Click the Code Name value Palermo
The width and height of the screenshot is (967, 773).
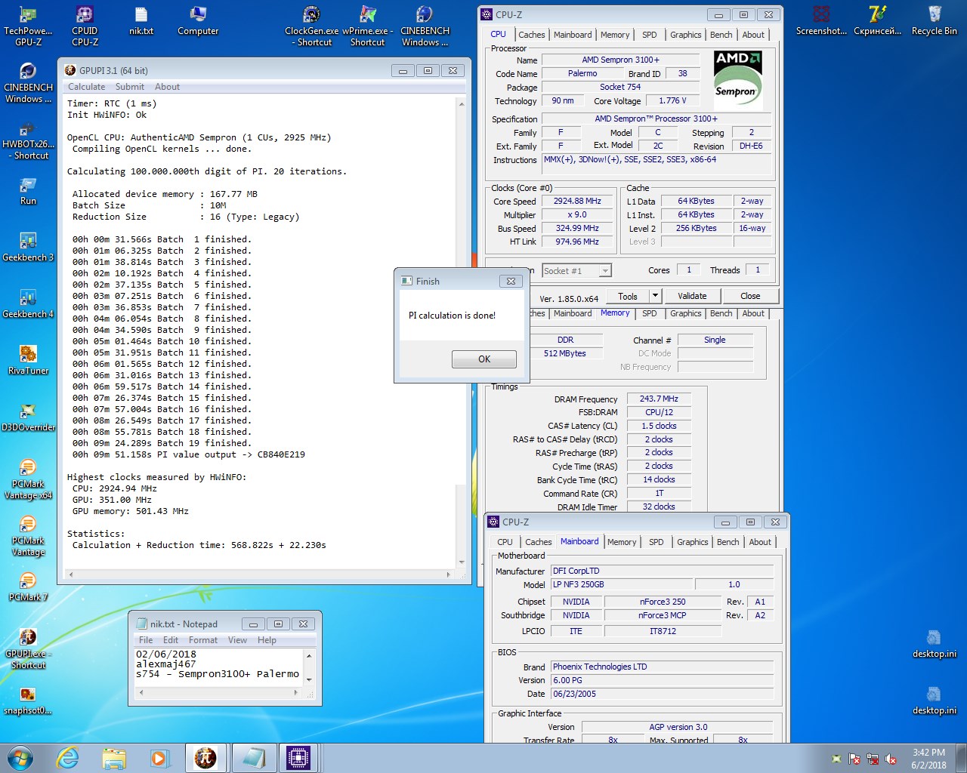click(582, 73)
